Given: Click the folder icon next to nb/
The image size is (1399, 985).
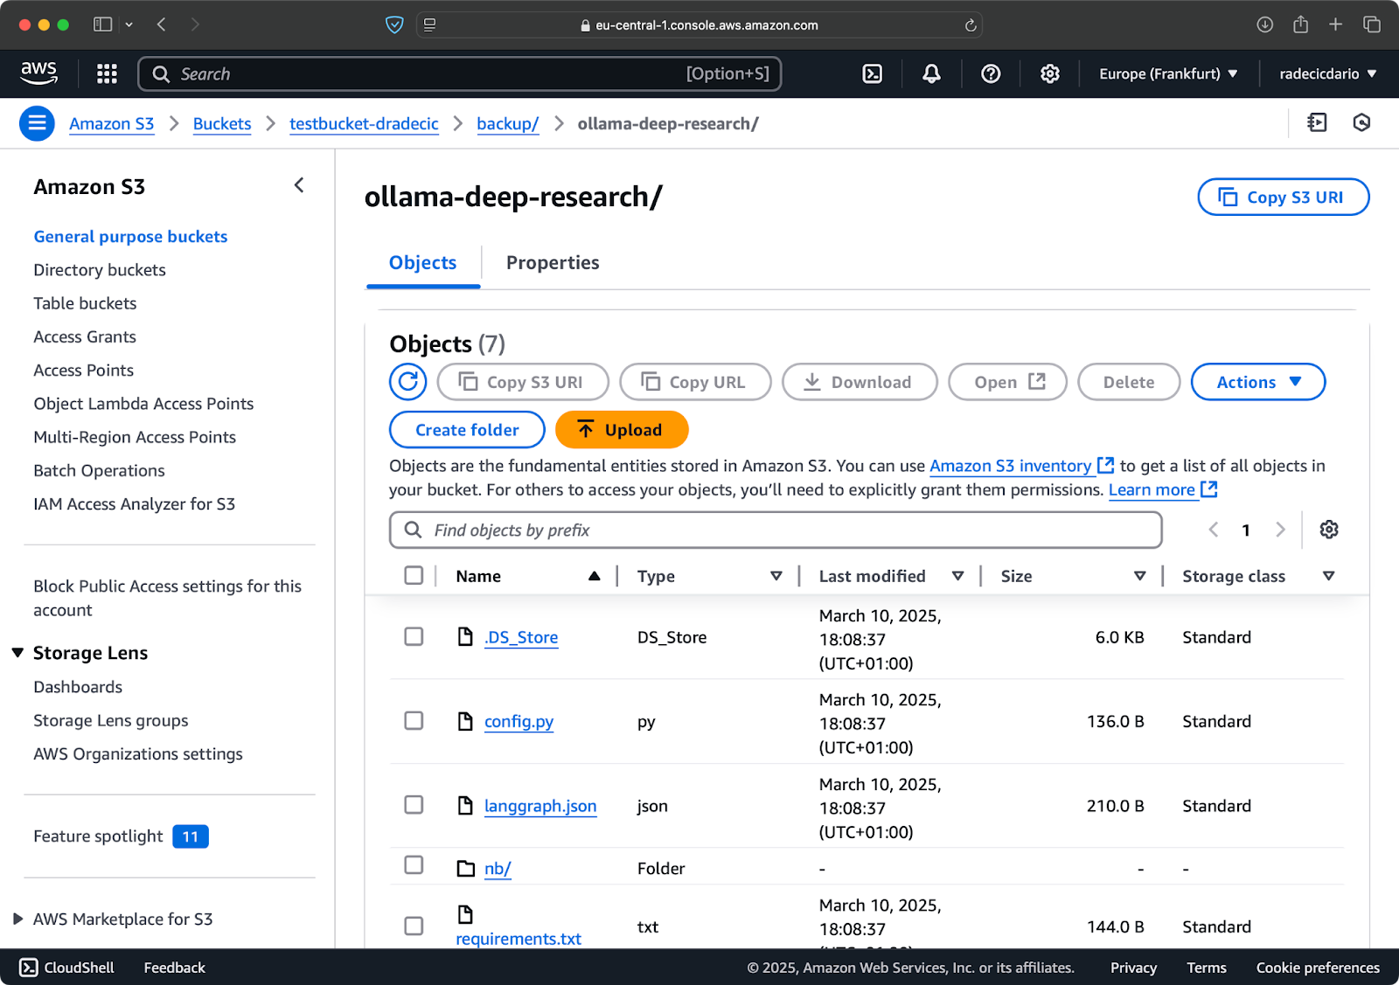Looking at the screenshot, I should point(466,868).
